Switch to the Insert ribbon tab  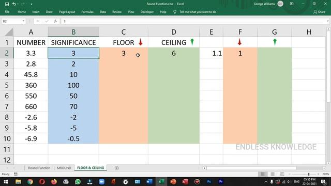pyautogui.click(x=36, y=12)
